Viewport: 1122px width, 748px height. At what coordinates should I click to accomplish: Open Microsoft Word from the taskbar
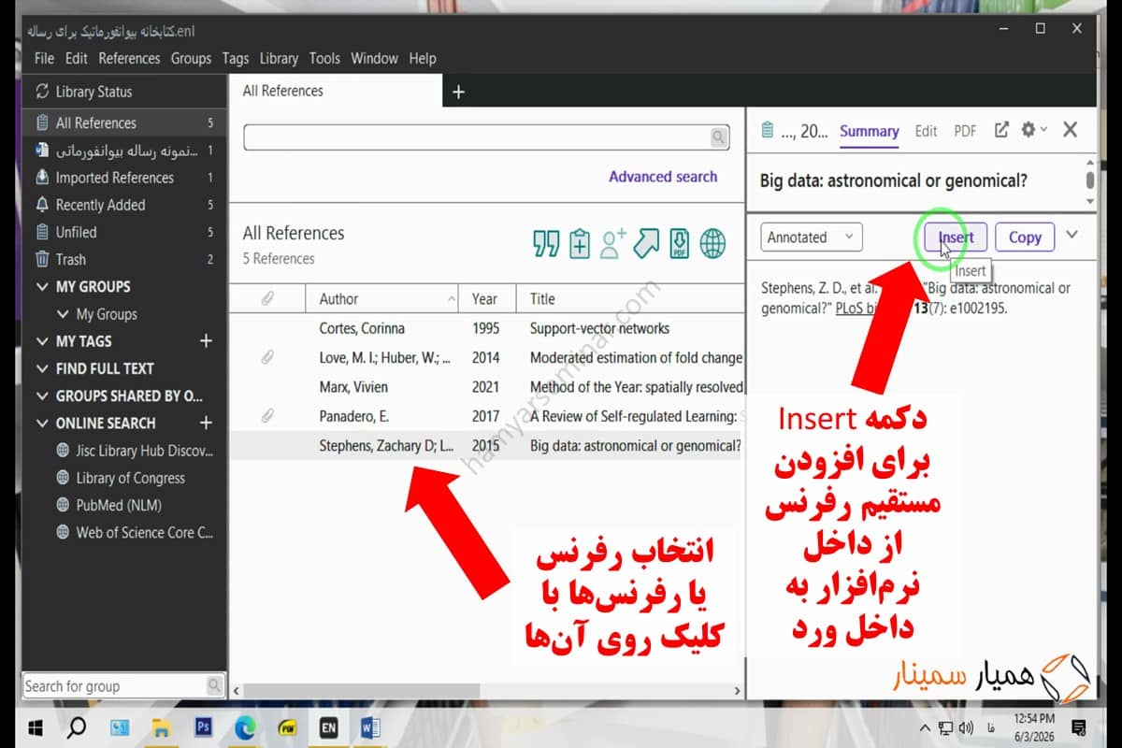click(370, 726)
